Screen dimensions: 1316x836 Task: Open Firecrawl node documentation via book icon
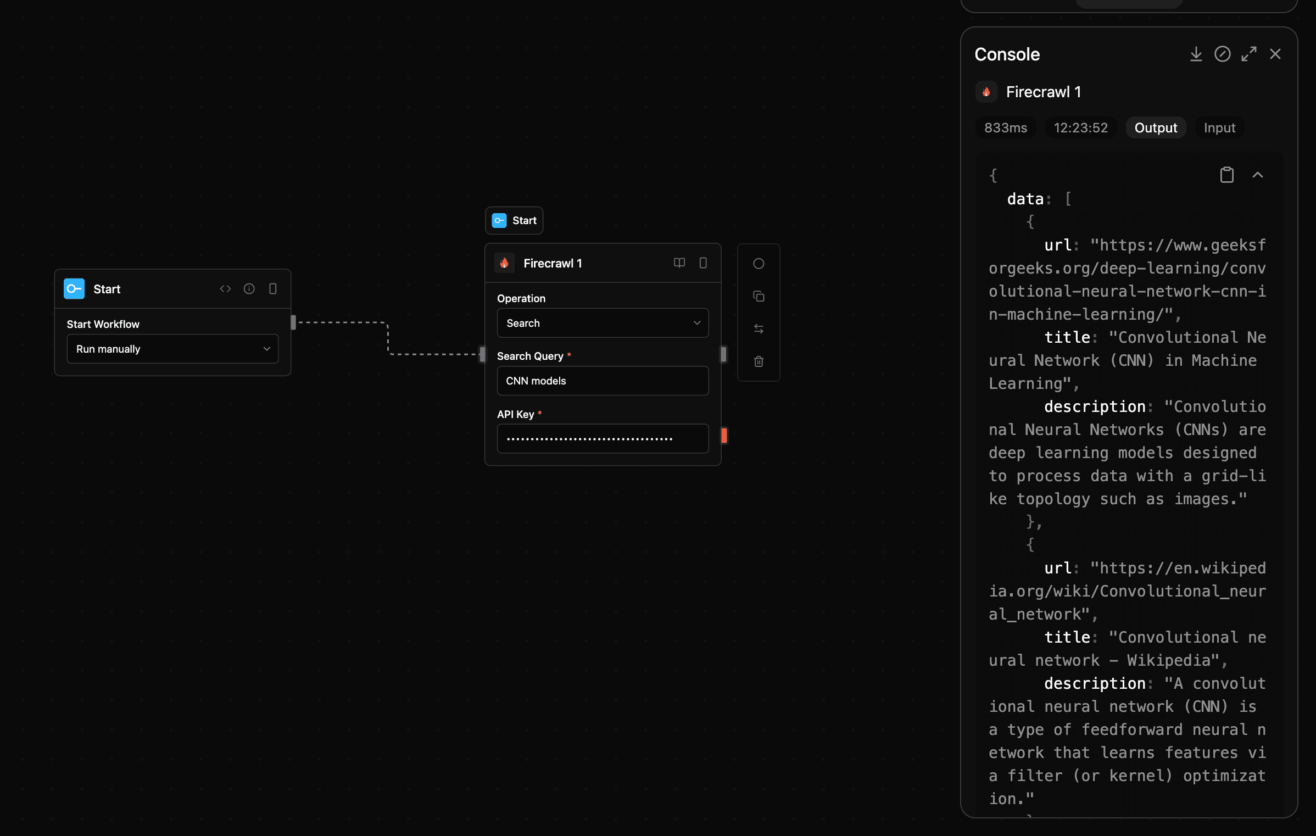coord(679,263)
